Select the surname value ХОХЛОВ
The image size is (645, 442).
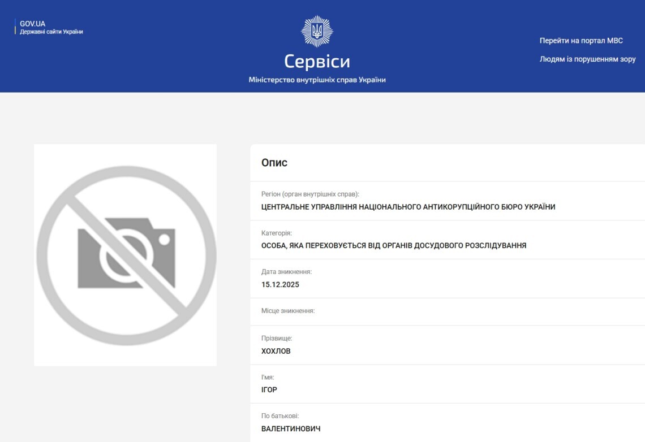[x=276, y=351]
